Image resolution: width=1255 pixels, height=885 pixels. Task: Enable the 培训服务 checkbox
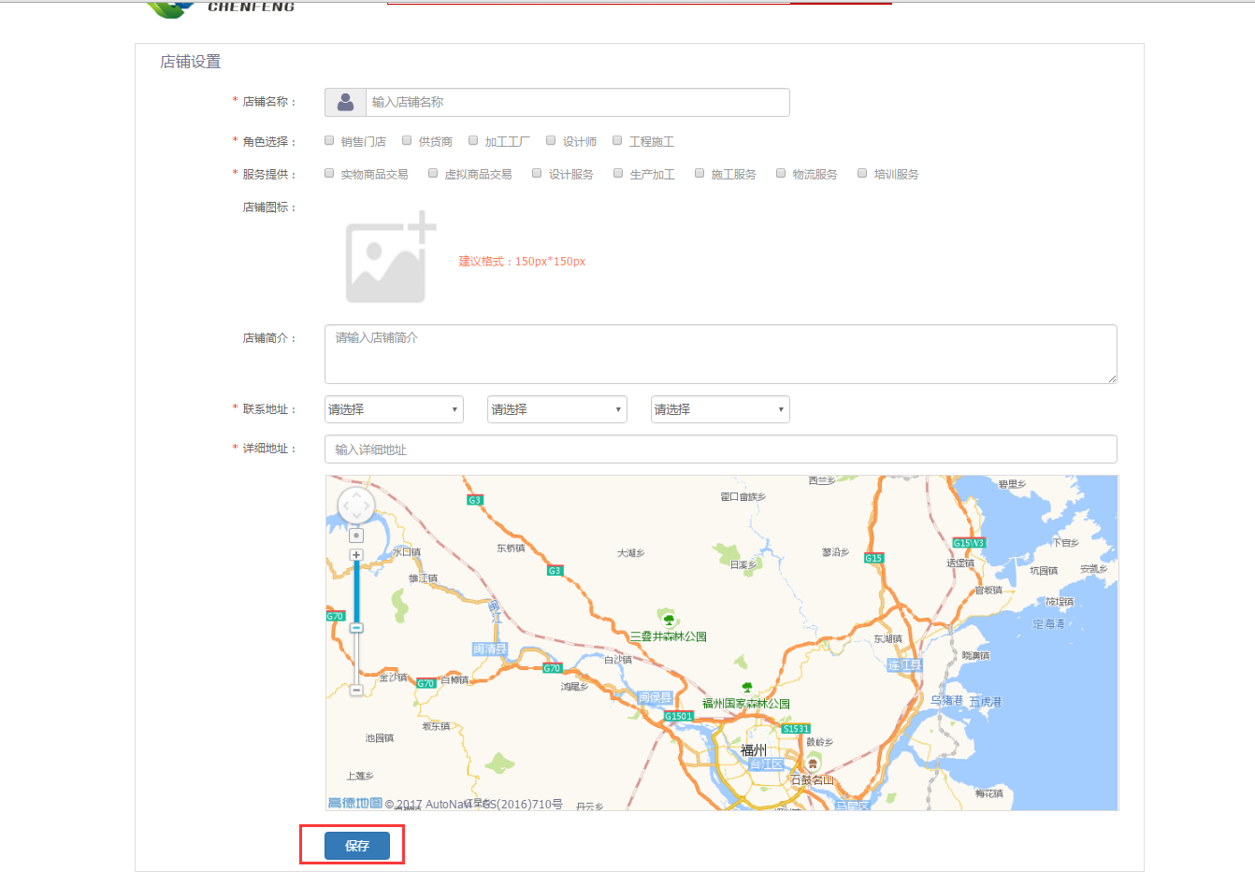click(x=862, y=173)
